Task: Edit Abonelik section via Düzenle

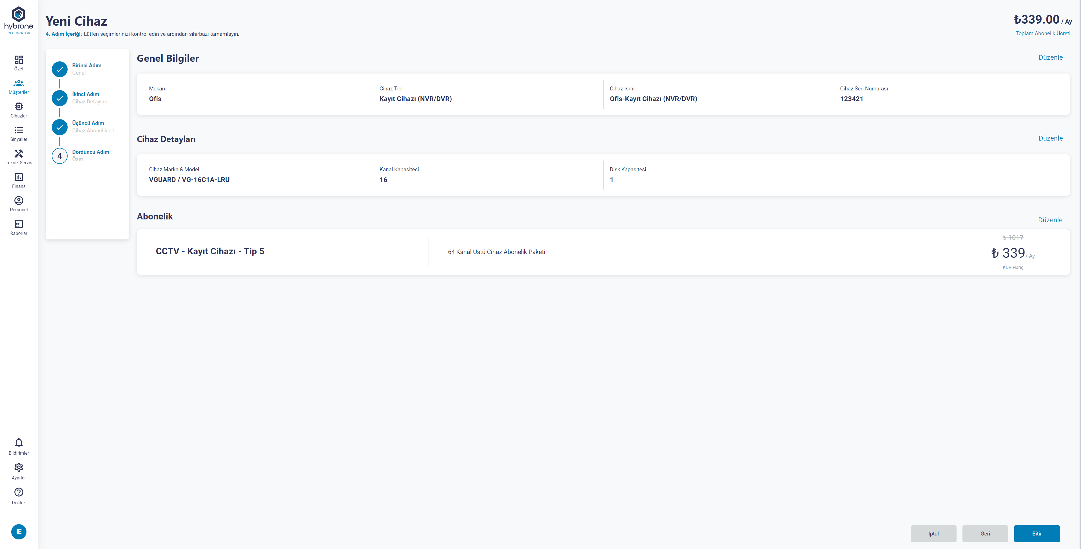Action: [x=1050, y=220]
